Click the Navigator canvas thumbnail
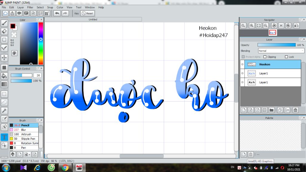Image resolution: width=306 pixels, height=172 pixels. tap(273, 33)
